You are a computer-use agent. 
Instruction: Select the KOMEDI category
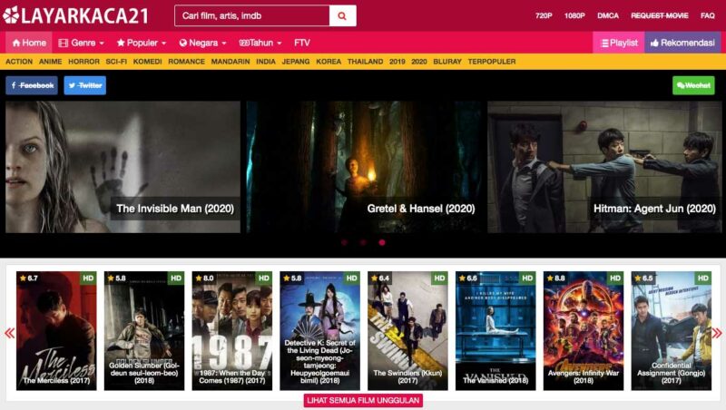148,62
